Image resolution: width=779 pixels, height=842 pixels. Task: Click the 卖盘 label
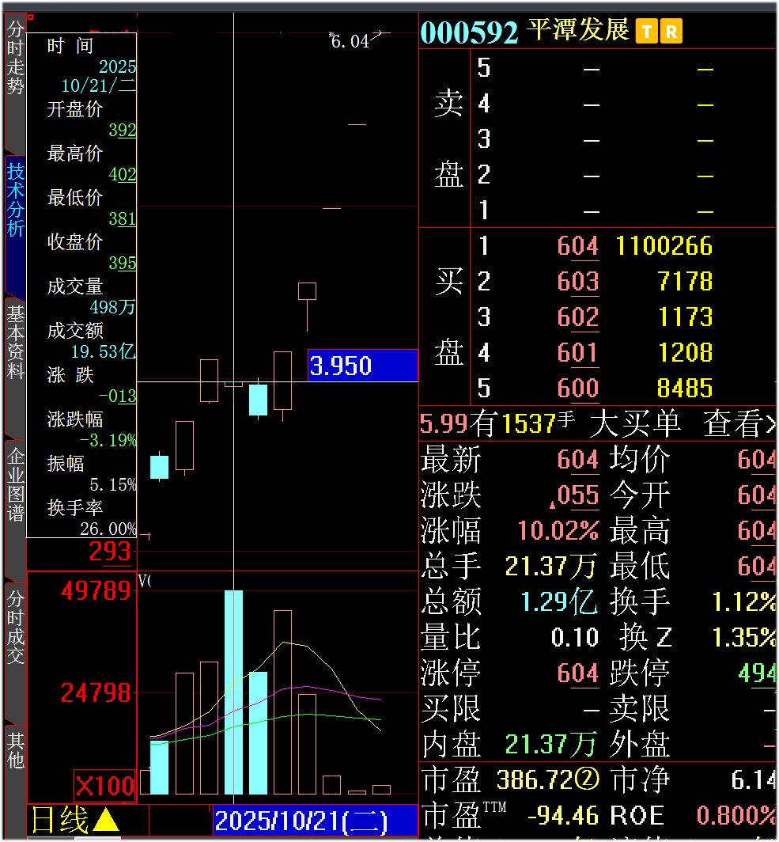[448, 138]
